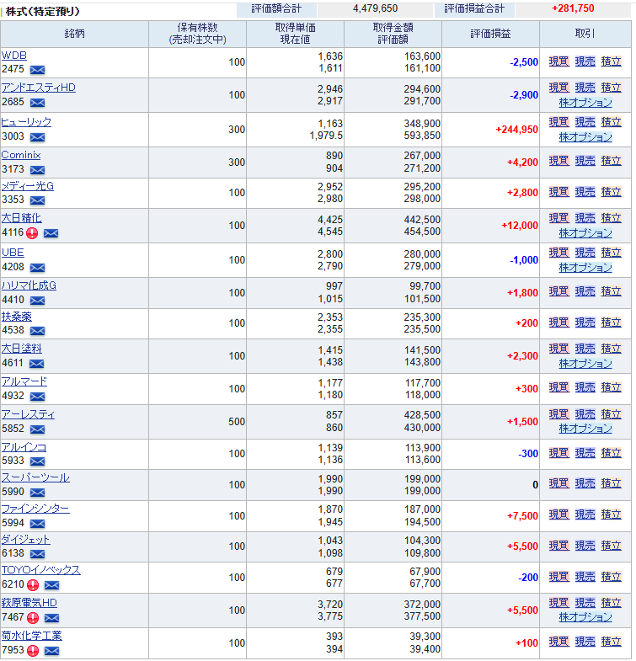Click the envelope icon next to ダイジェット 6138
Image resolution: width=636 pixels, height=661 pixels.
tap(37, 554)
